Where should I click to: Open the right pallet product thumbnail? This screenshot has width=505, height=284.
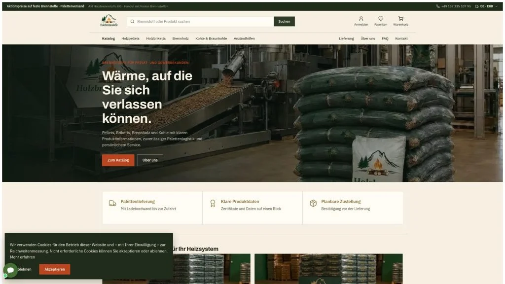pos(328,269)
